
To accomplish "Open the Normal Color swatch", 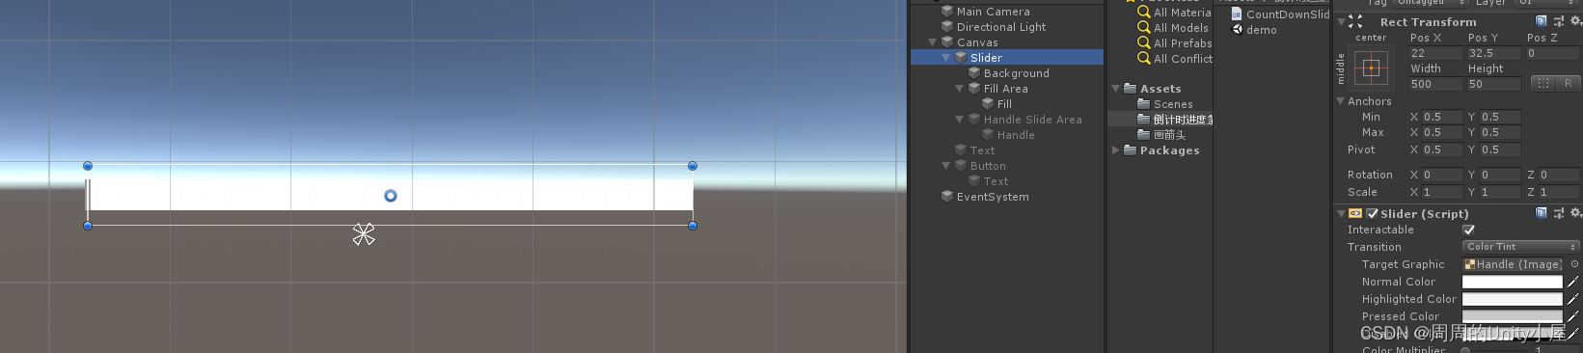I will [1512, 282].
